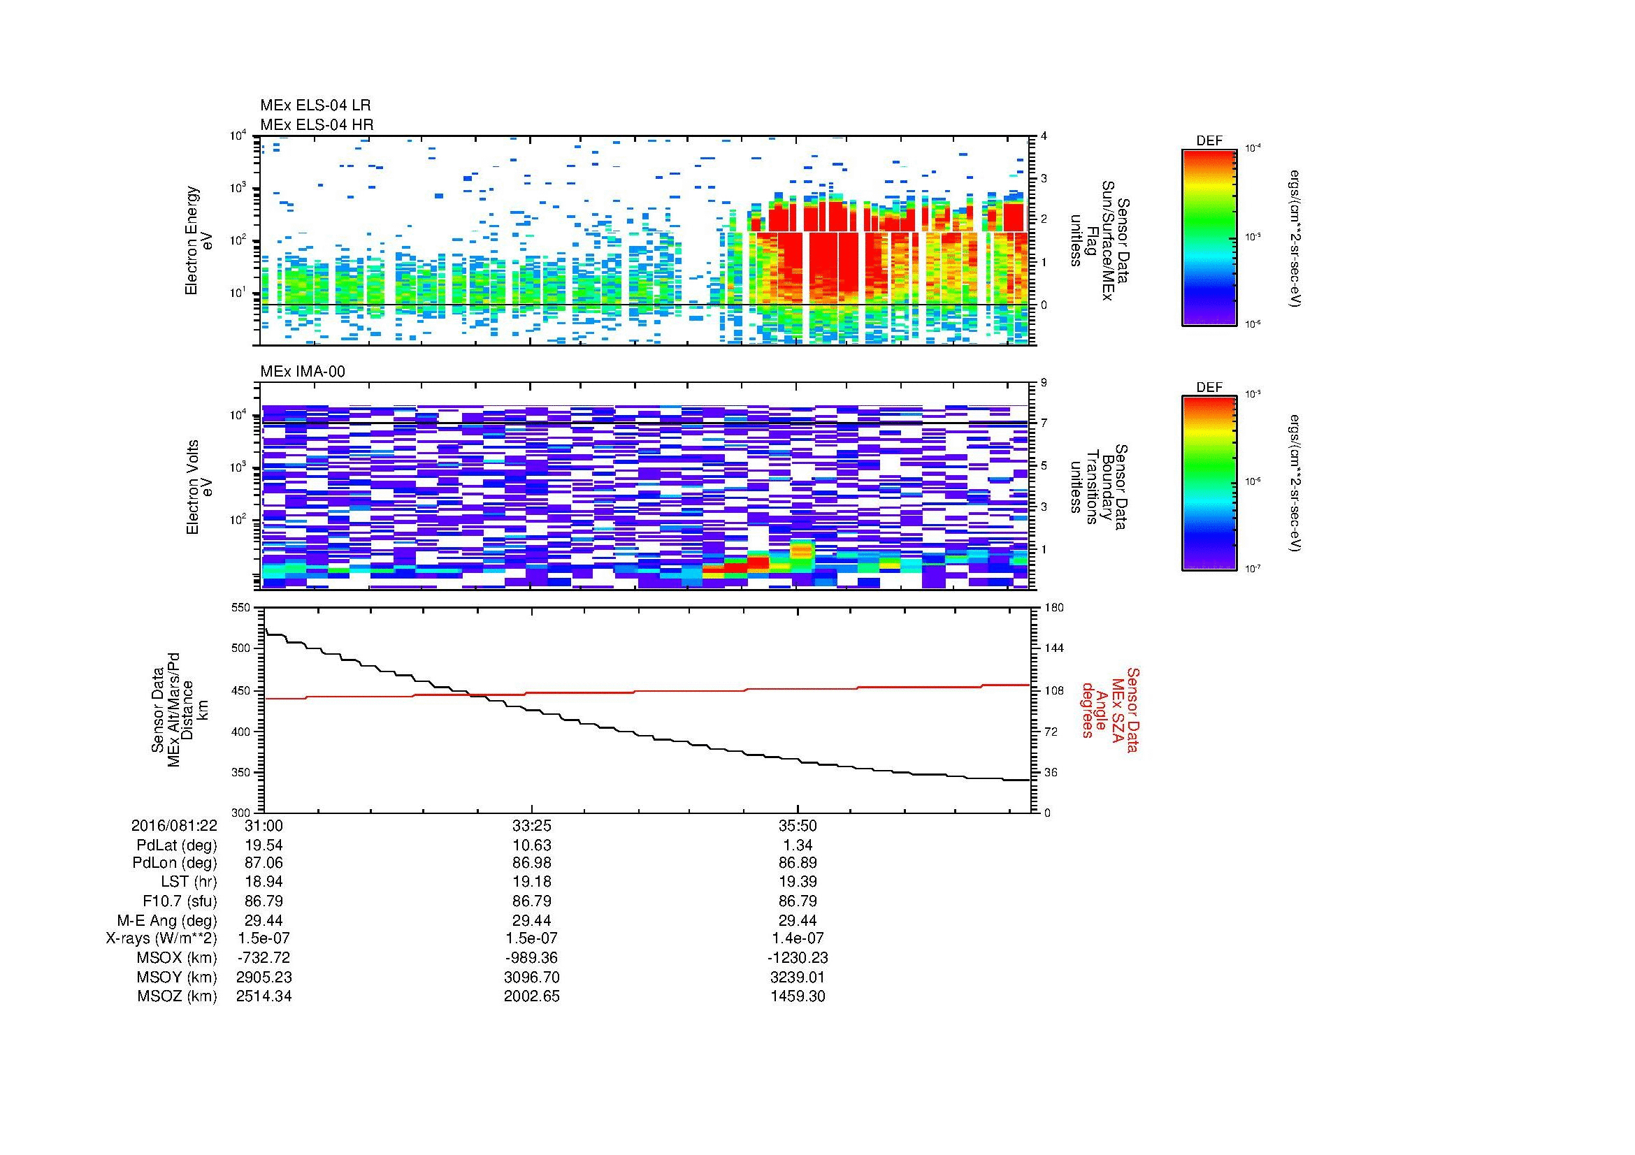Click the 'LST (hr)' row label
This screenshot has height=1155, width=1635.
click(x=188, y=882)
